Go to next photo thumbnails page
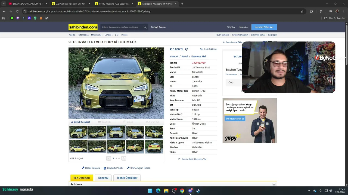This screenshot has height=195, width=348. [x=124, y=158]
